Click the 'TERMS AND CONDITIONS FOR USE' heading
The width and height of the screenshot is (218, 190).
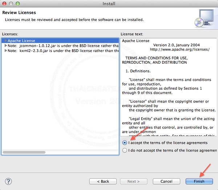(156, 58)
